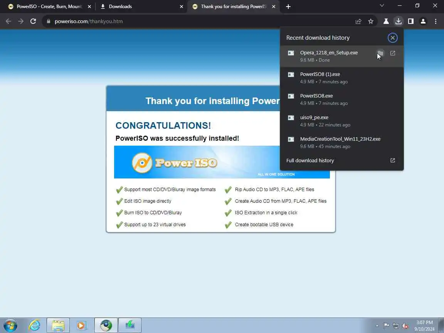Open the tab search chevron

click(382, 6)
